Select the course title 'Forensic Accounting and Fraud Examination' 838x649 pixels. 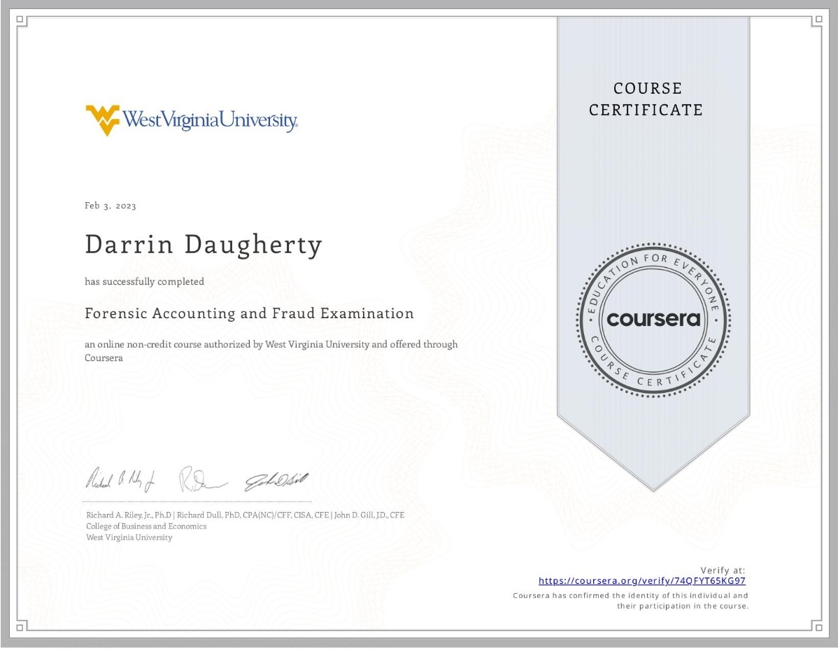click(x=249, y=313)
